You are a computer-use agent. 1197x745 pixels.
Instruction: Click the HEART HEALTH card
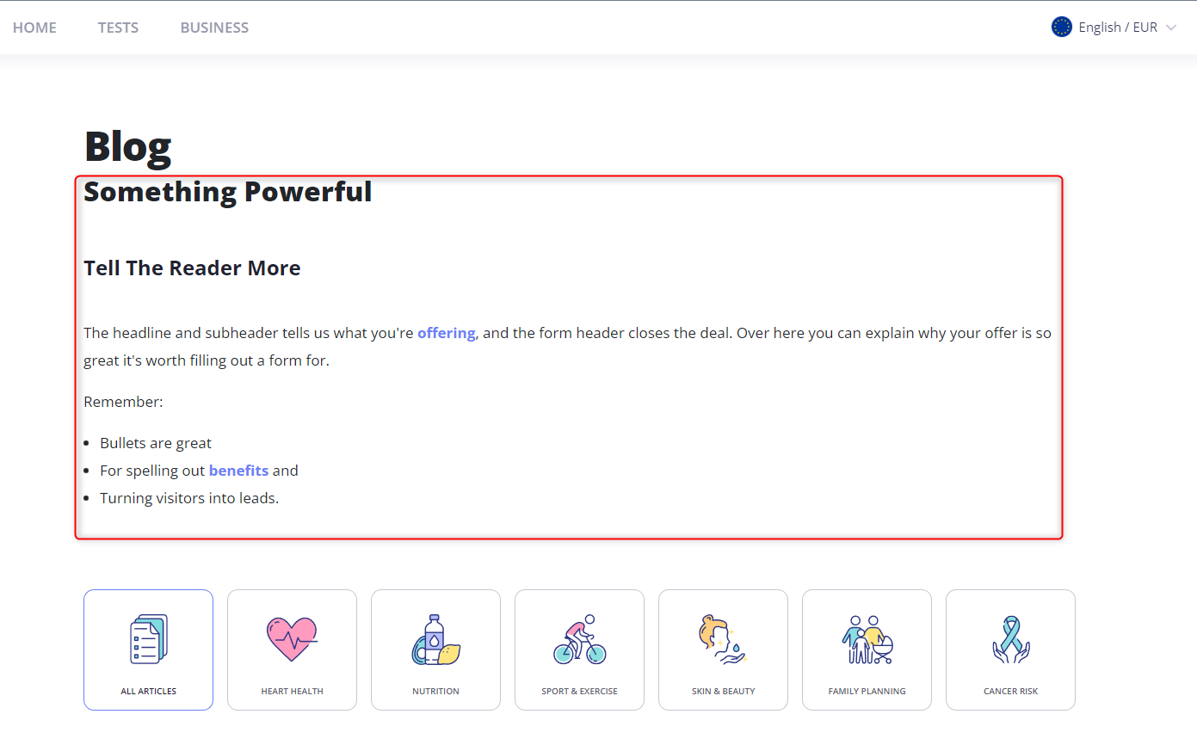click(292, 650)
